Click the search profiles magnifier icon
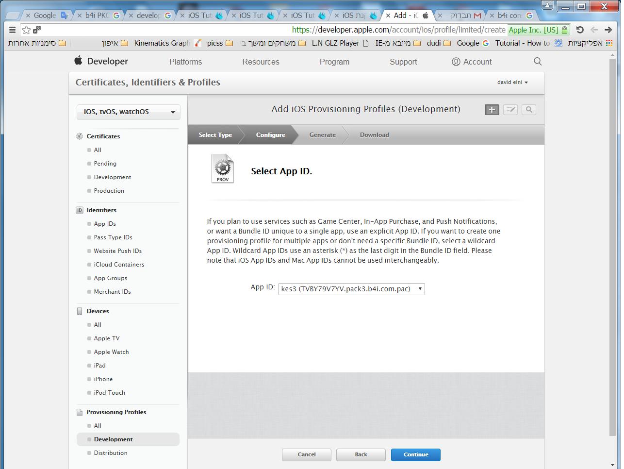The height and width of the screenshot is (469, 624). pos(529,110)
